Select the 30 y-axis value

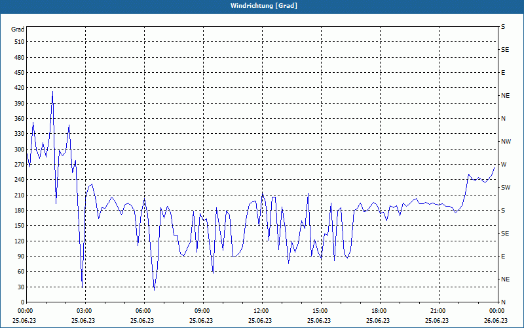click(x=21, y=287)
